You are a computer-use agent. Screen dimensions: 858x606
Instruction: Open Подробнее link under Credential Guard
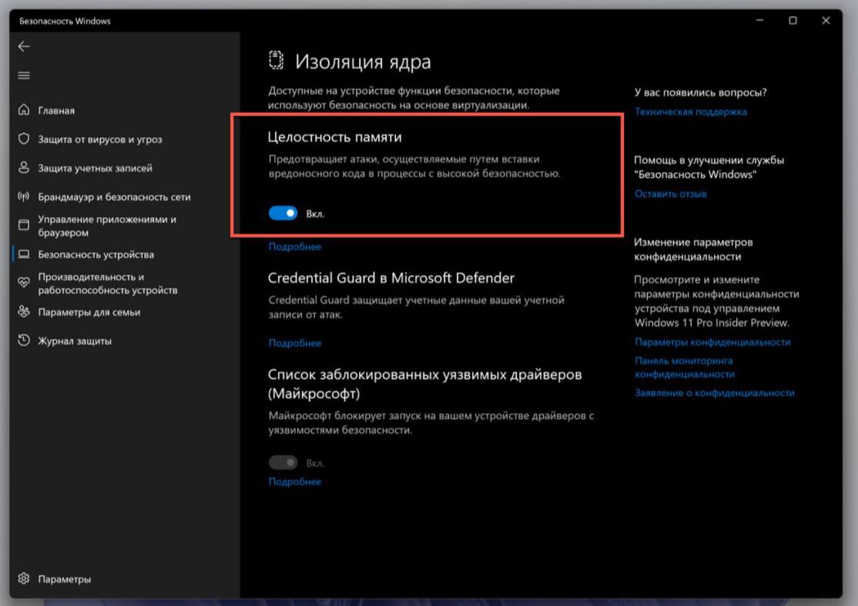[x=294, y=343]
